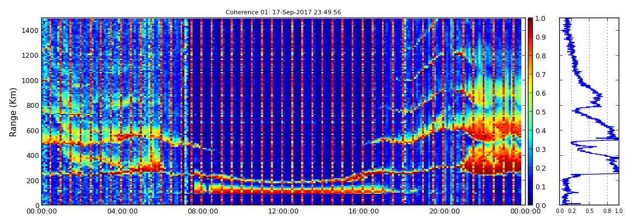Click the plot title 'Coherence 01: 17-Sep-2017 23:49:56'
633x224 pixels.
pyautogui.click(x=283, y=13)
